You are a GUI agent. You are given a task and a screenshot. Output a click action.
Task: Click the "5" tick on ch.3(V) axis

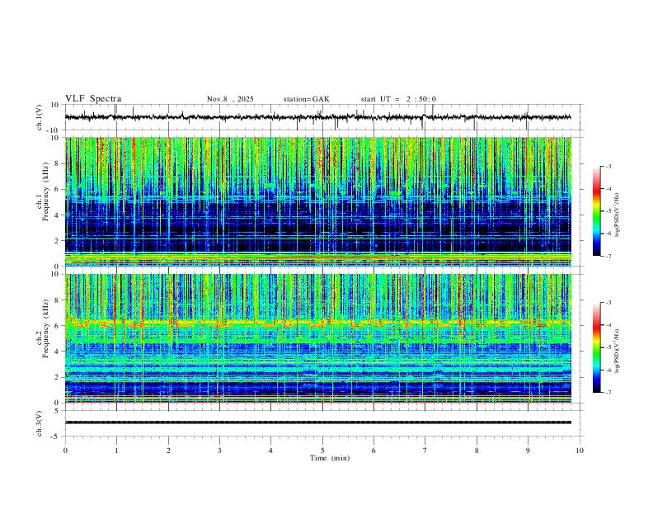[58, 410]
